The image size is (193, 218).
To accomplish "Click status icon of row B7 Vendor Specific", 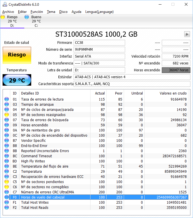I will coord(7,140).
